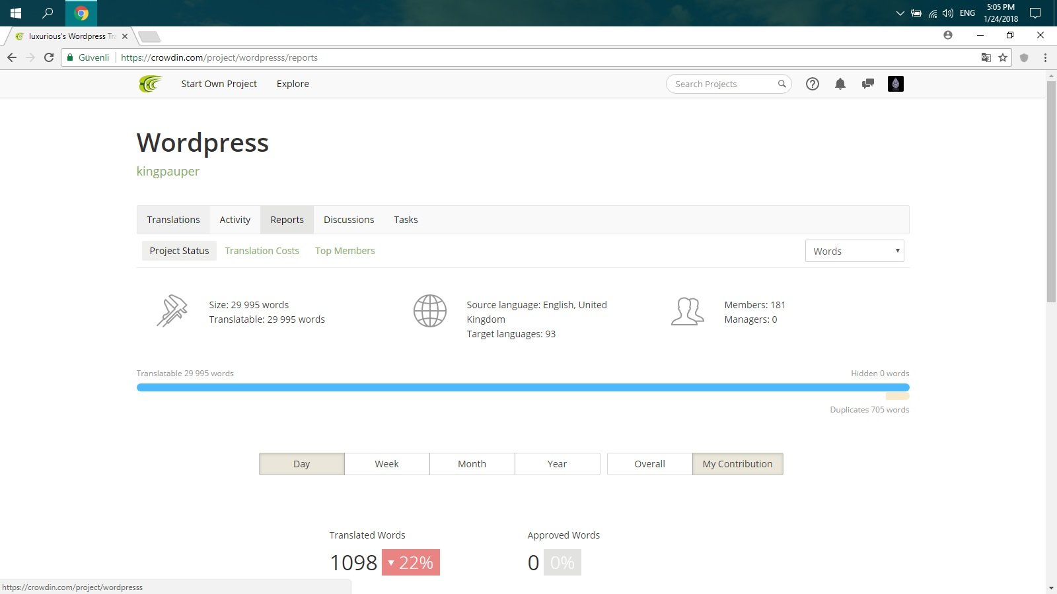This screenshot has width=1057, height=594.
Task: Open kingpauper owner profile link
Action: point(168,172)
